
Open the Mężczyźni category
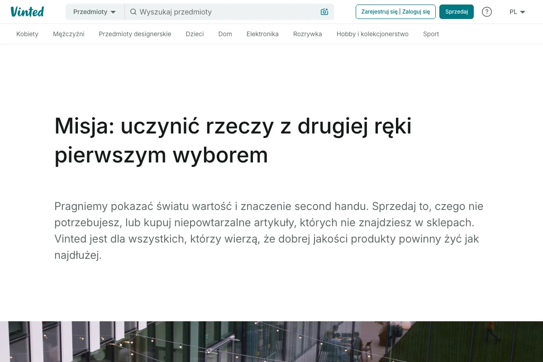pyautogui.click(x=69, y=34)
